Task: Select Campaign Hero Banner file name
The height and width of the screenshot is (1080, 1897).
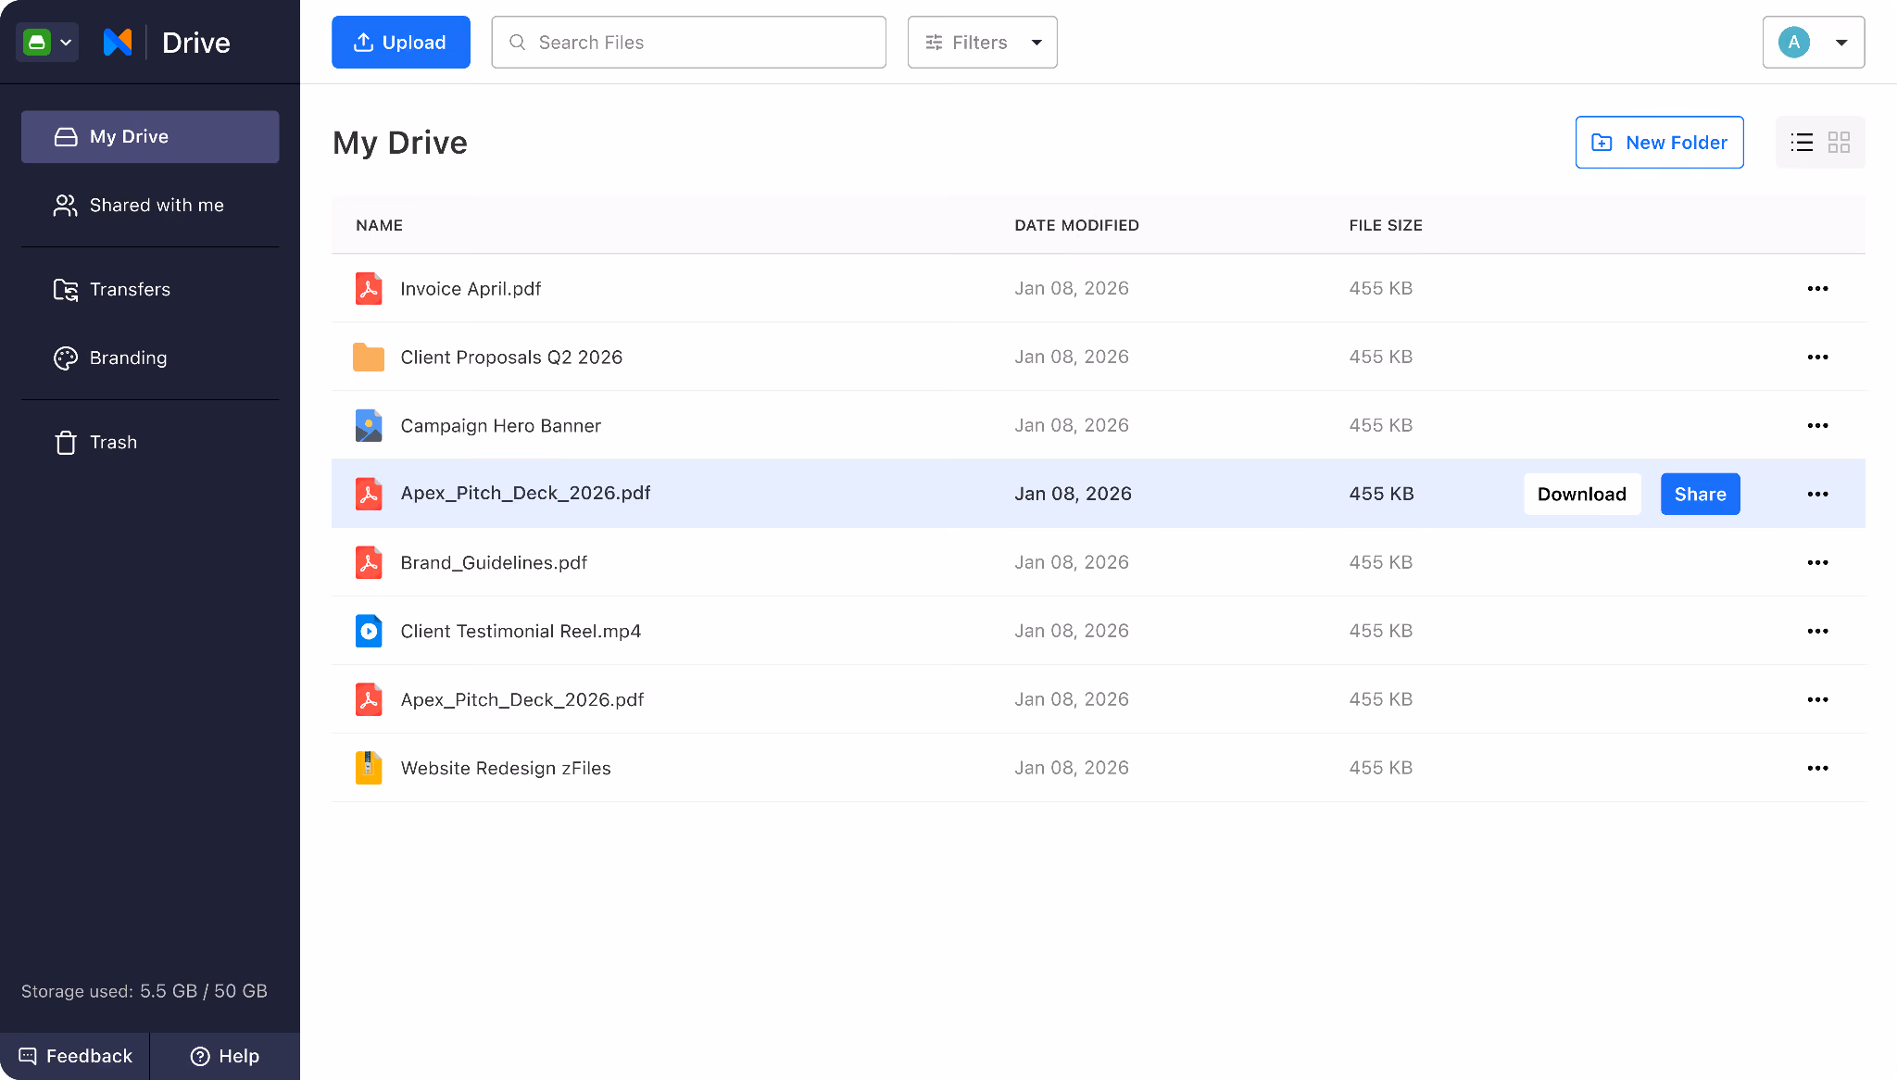Action: [x=501, y=426]
